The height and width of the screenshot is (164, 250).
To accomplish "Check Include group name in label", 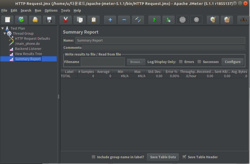I will (93, 157).
